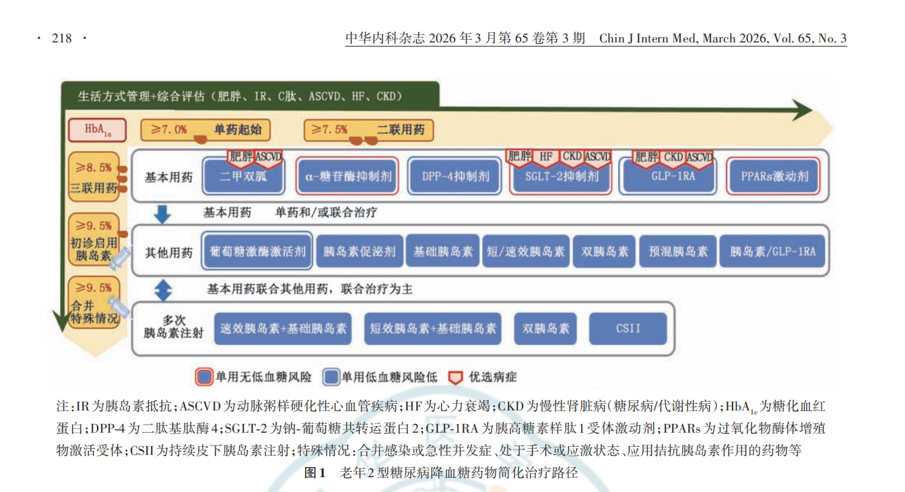Click the CSII box
The height and width of the screenshot is (492, 905).
628,329
